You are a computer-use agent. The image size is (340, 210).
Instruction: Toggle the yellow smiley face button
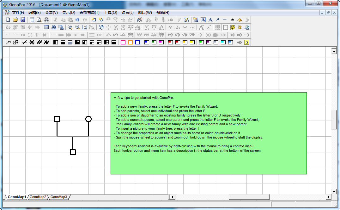pos(233,27)
